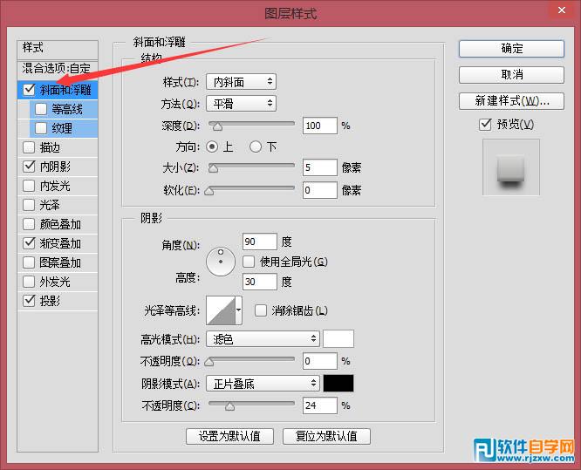The height and width of the screenshot is (470, 581).
Task: Enable the 外发光 checkbox
Action: [x=29, y=282]
